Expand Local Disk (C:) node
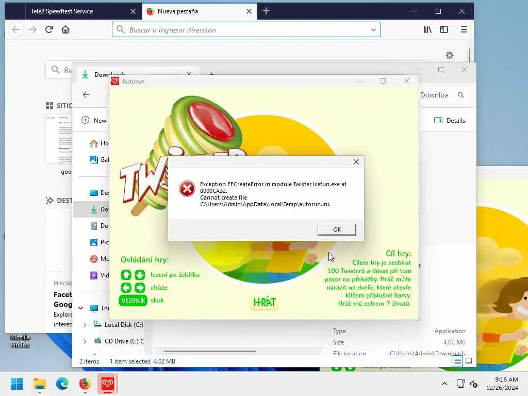528x396 pixels. [85, 325]
